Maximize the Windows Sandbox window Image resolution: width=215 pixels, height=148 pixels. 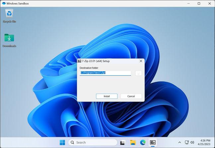click(199, 3)
